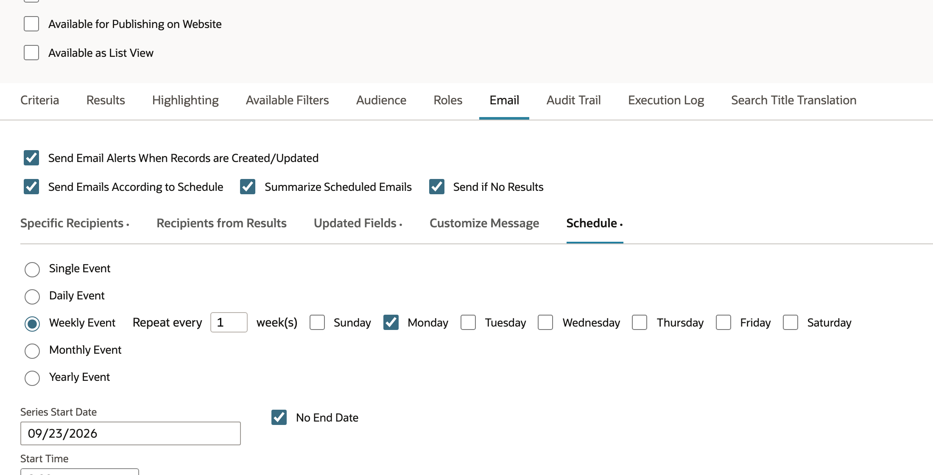933x475 pixels.
Task: Open the Execution Log tab
Action: tap(666, 100)
